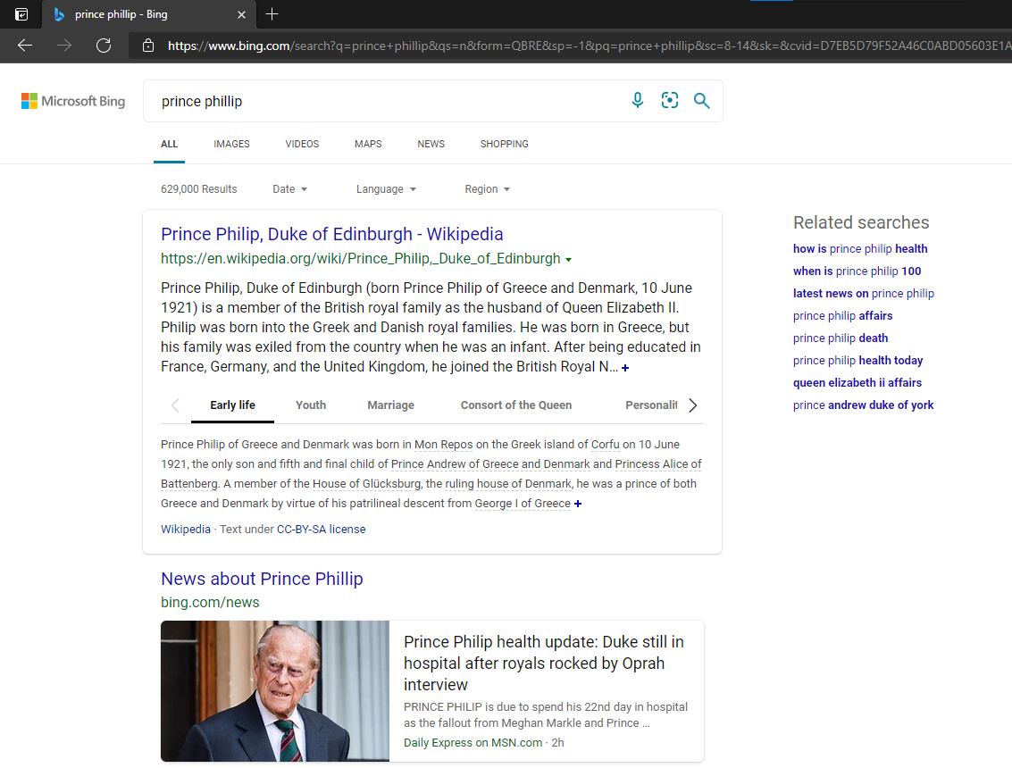
Task: Open the Language filter dropdown
Action: tap(386, 189)
